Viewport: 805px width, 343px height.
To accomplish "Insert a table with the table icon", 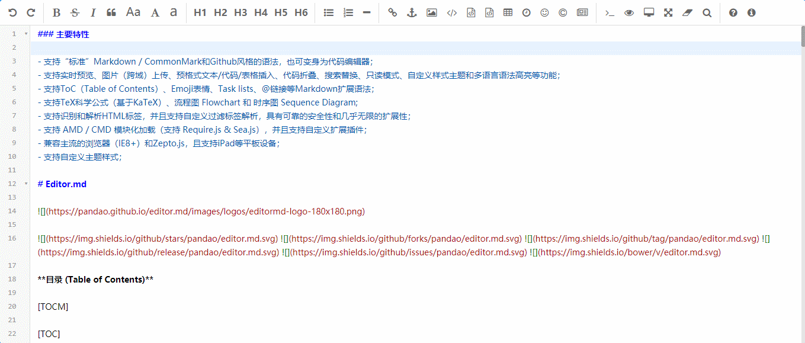I will 508,12.
